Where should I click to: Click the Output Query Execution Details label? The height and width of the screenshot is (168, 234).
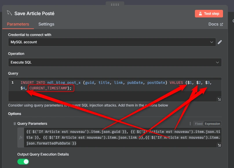(x=43, y=154)
